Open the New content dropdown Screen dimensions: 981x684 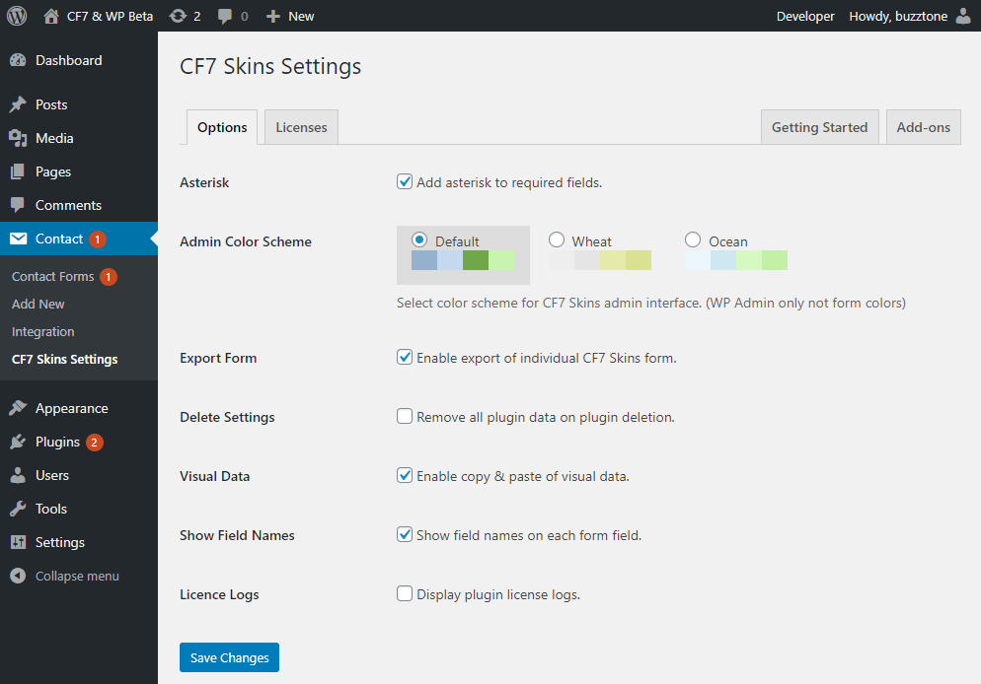[x=290, y=16]
